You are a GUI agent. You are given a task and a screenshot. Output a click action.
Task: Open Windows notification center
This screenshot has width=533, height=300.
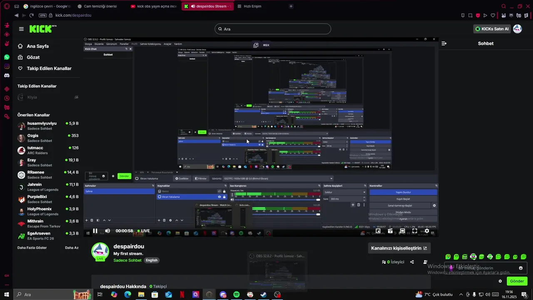point(524,295)
